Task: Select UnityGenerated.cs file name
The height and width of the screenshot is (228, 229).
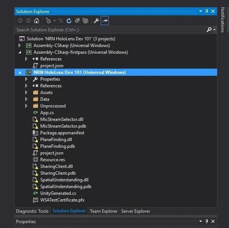Action: coord(58,193)
